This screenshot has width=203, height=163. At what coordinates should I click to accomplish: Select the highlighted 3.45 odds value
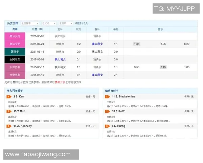(x=163, y=67)
